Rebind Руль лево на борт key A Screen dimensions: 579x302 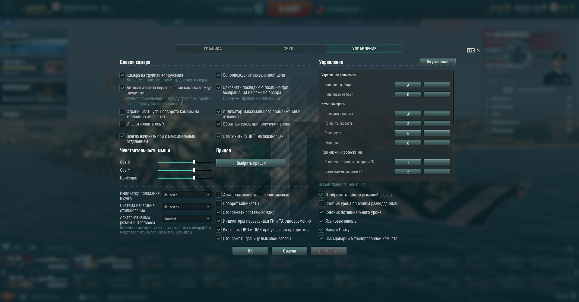pyautogui.click(x=408, y=85)
